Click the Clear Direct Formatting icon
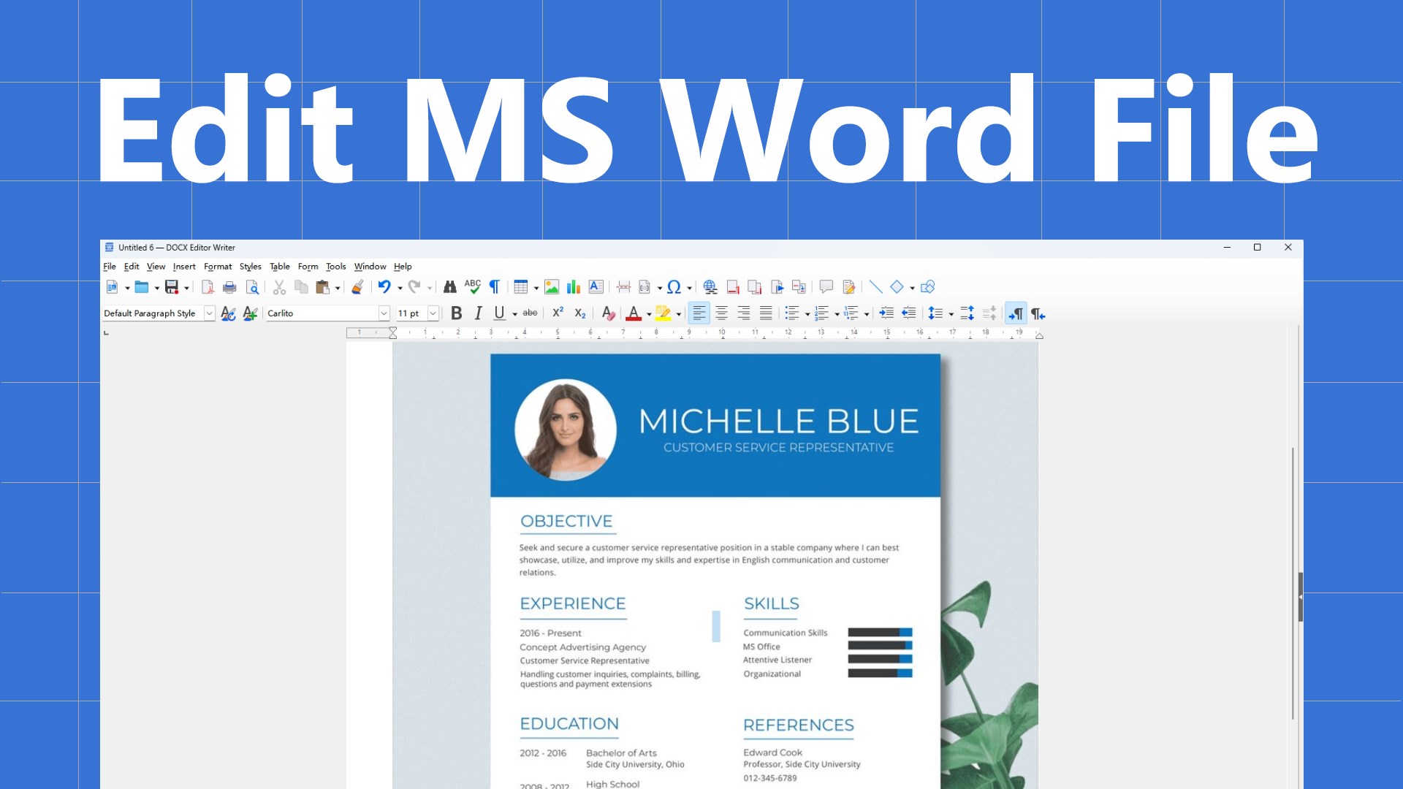The height and width of the screenshot is (789, 1403). 608,313
